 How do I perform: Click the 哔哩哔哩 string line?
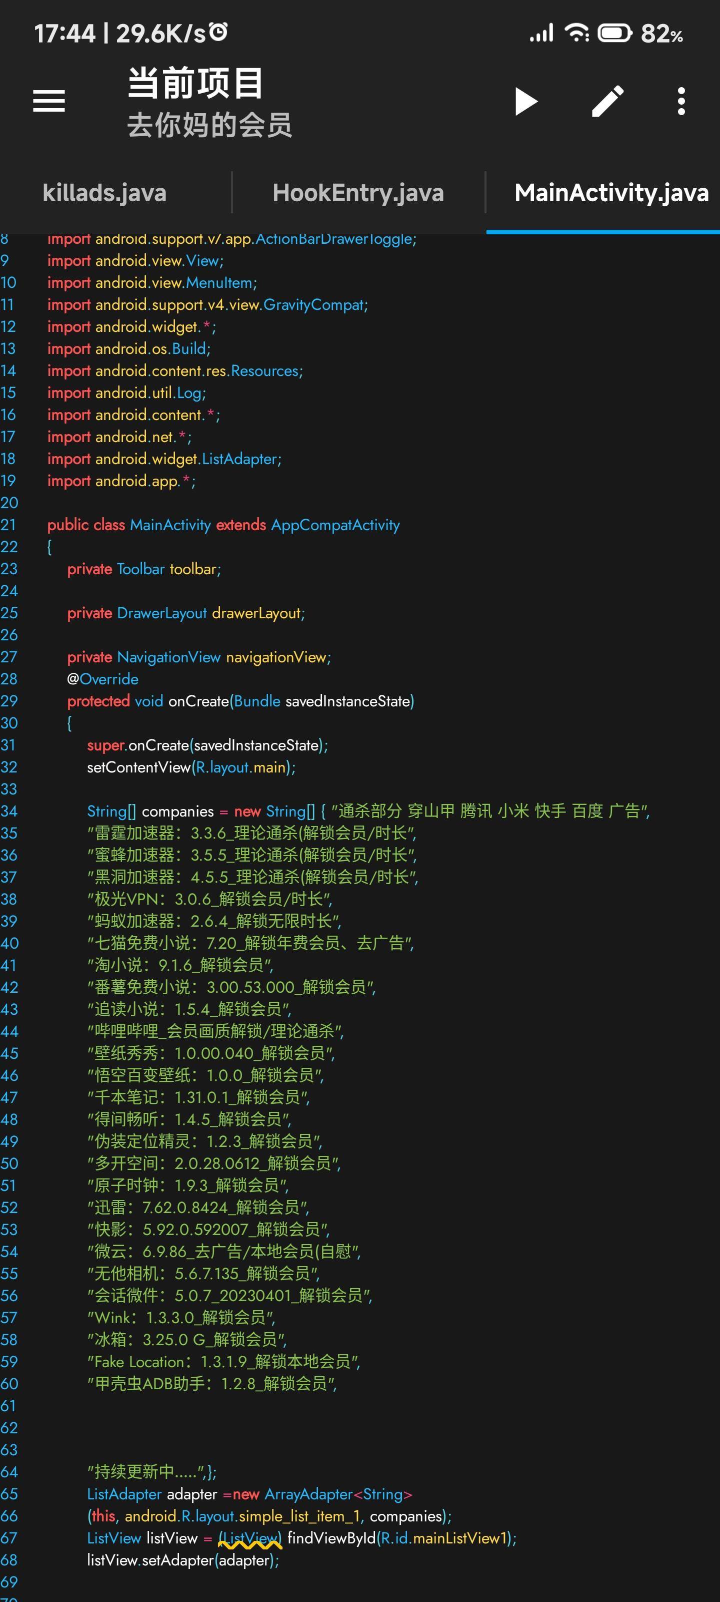[x=215, y=1031]
